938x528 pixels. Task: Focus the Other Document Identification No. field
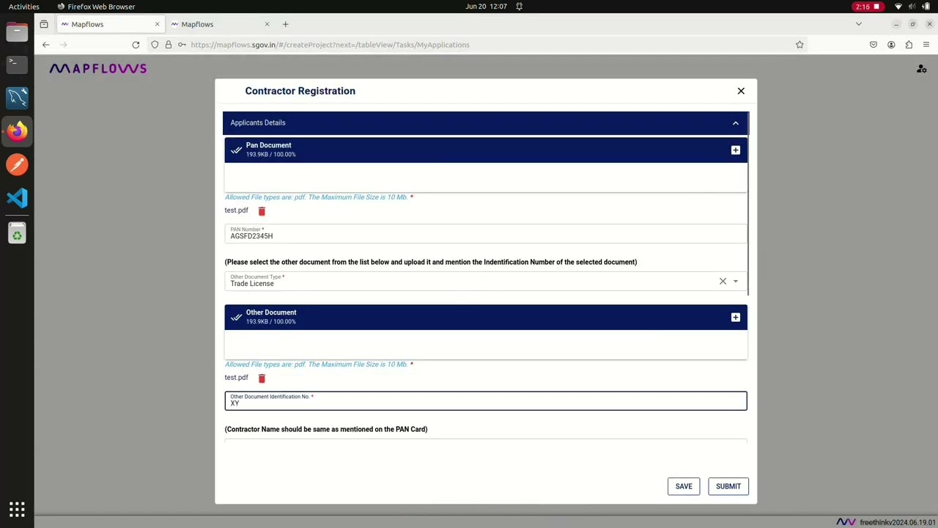click(486, 400)
